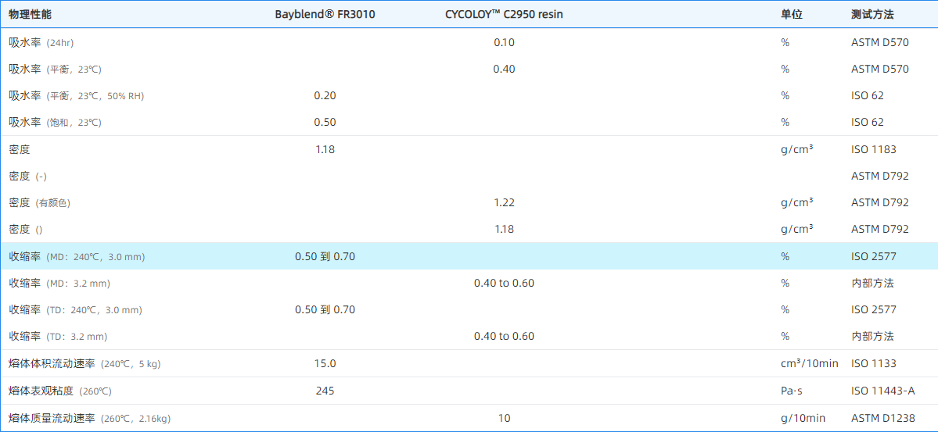Select the CYCOLOY™ C2950 resin column header
938x432 pixels.
pyautogui.click(x=504, y=15)
